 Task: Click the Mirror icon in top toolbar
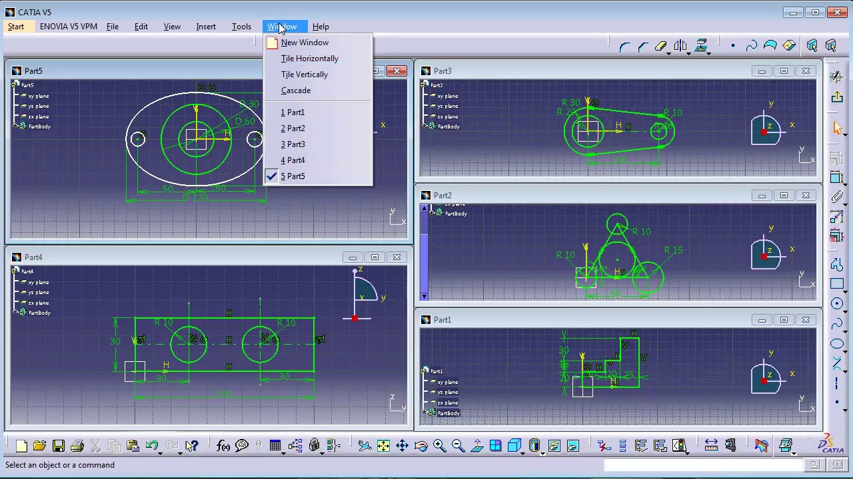pos(680,46)
